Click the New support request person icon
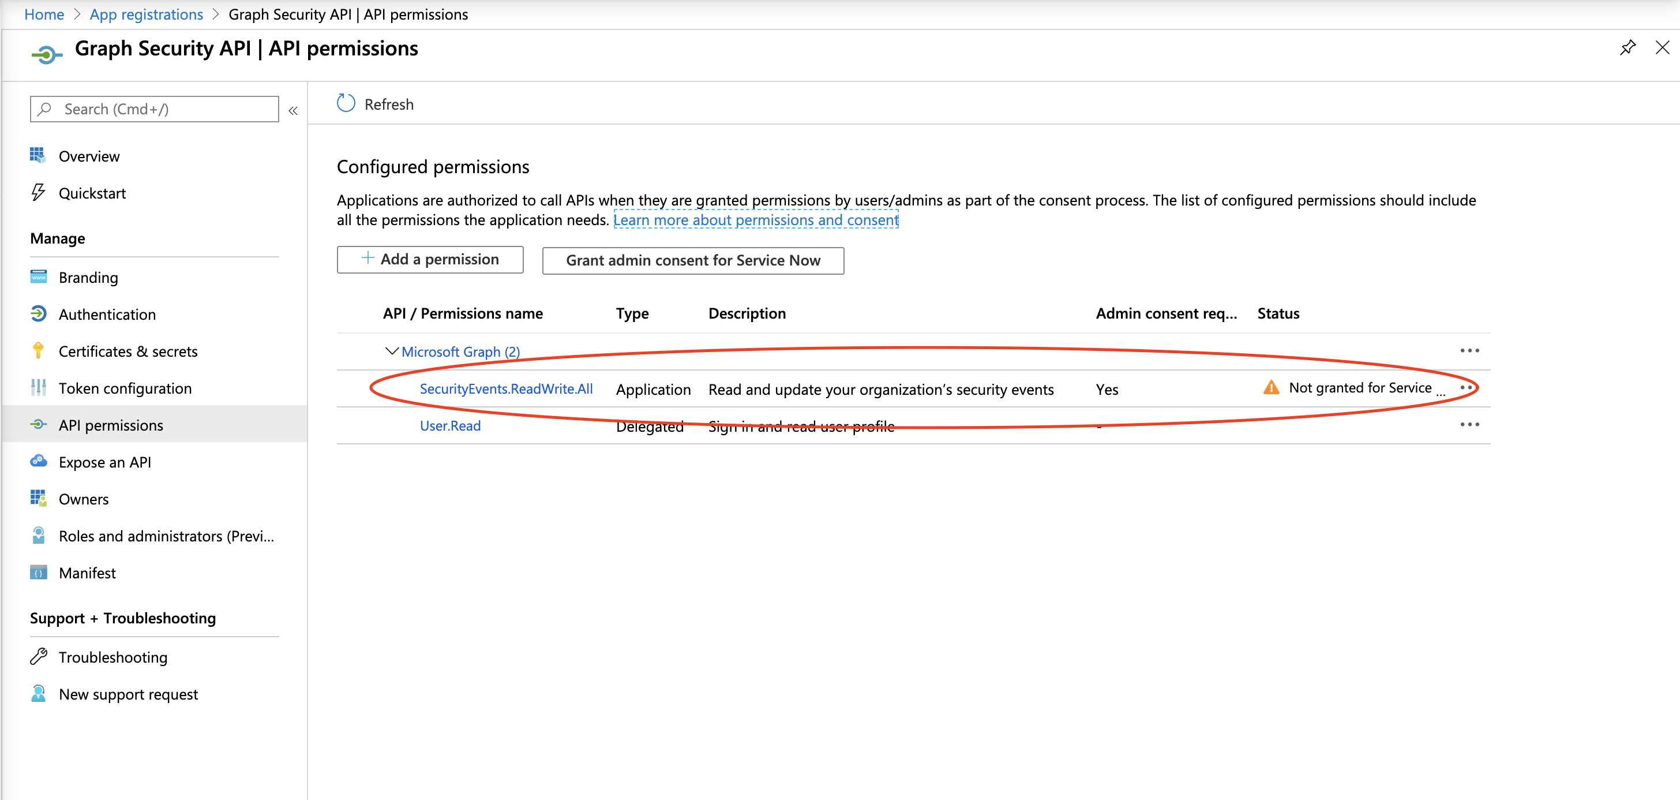The image size is (1680, 800). pyautogui.click(x=39, y=693)
